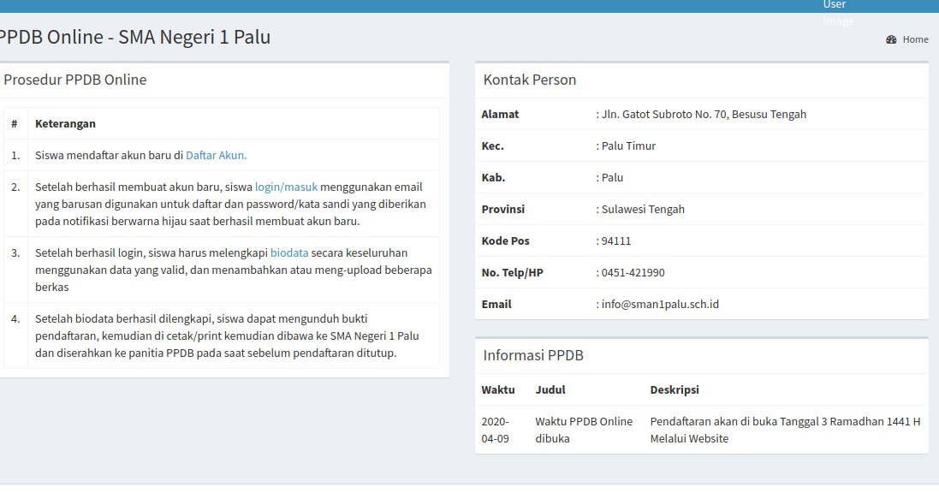Viewport: 939px width, 493px height.
Task: Select phone number 0451-421990
Action: click(x=633, y=272)
